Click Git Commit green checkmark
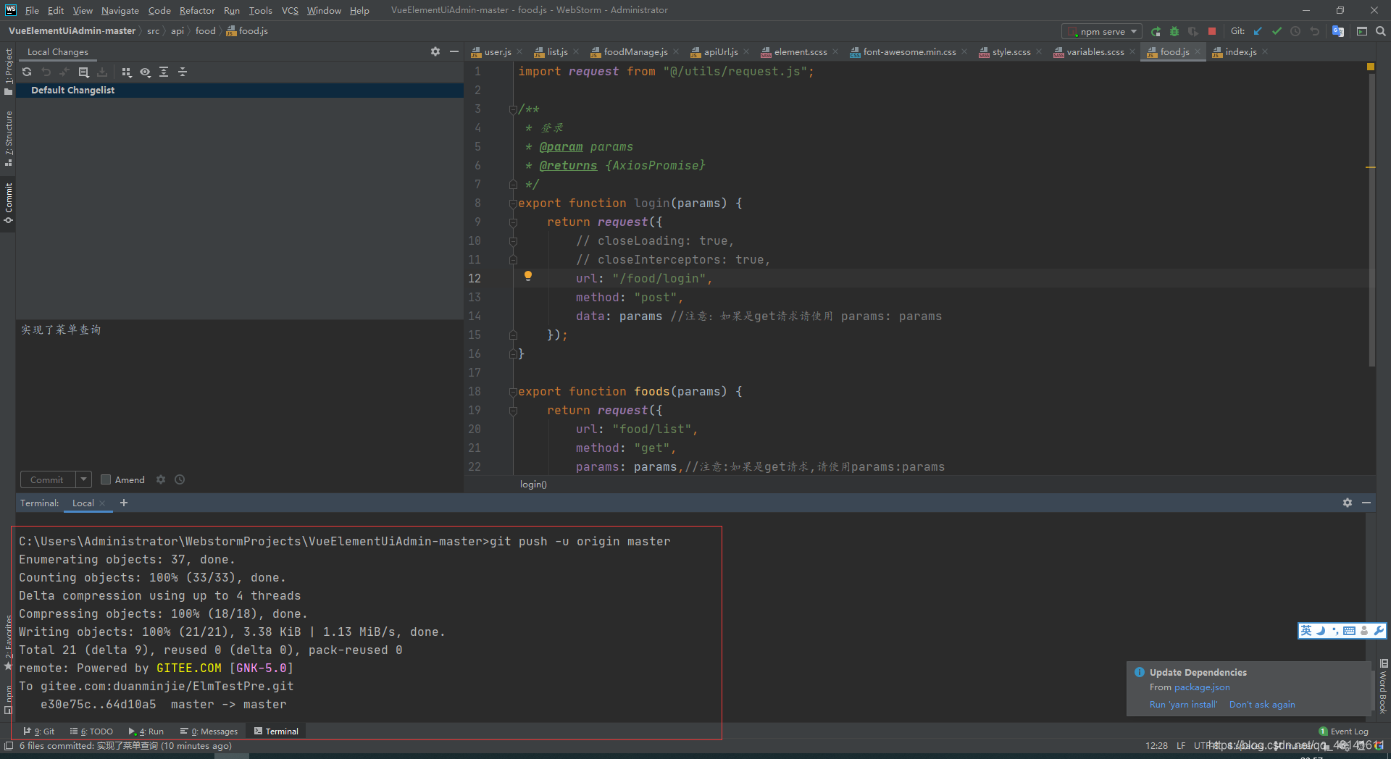This screenshot has width=1391, height=759. tap(1277, 31)
